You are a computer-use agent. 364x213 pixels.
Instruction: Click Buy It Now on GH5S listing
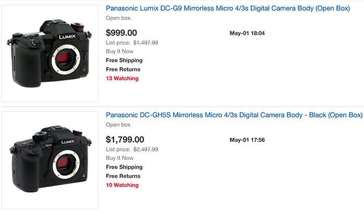(x=119, y=158)
